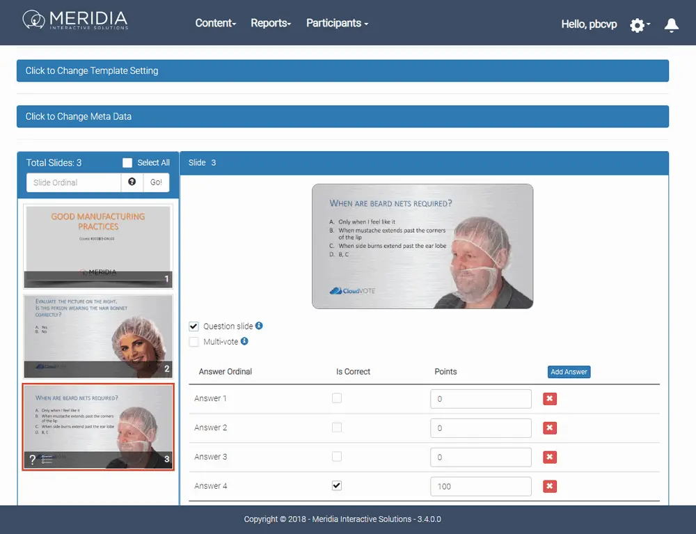Select slide 2 hair bonnet thumbnail
This screenshot has height=534, width=696.
point(98,336)
